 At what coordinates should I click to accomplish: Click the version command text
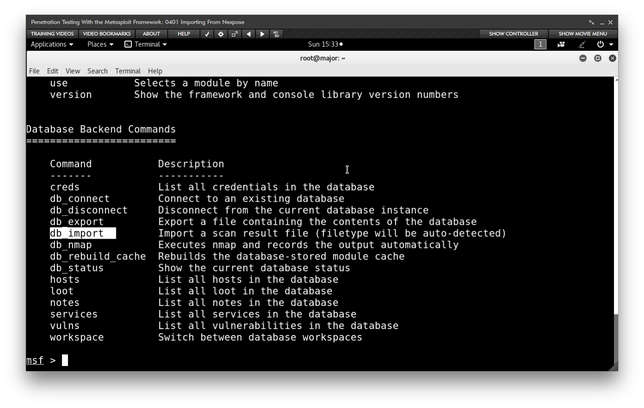coord(71,95)
